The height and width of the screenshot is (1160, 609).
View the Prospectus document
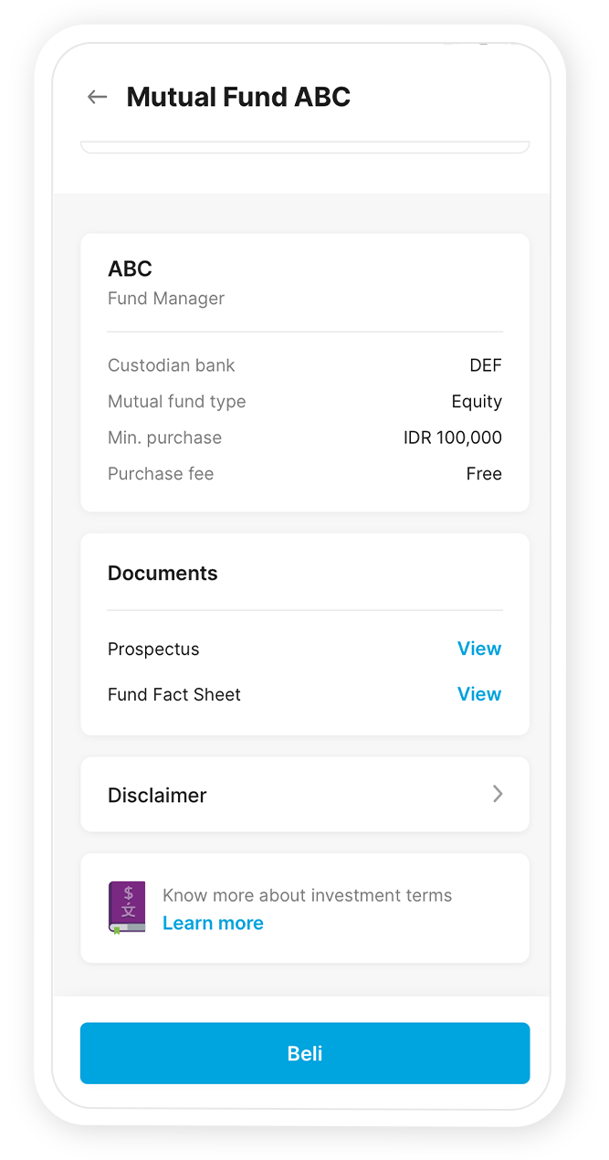click(478, 649)
